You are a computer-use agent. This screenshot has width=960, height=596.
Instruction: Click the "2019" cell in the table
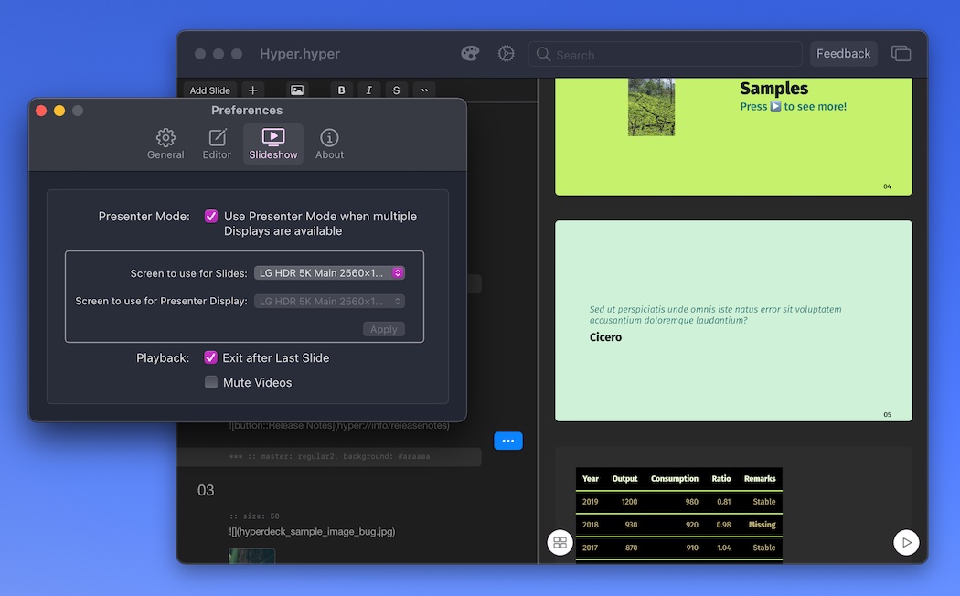(591, 502)
